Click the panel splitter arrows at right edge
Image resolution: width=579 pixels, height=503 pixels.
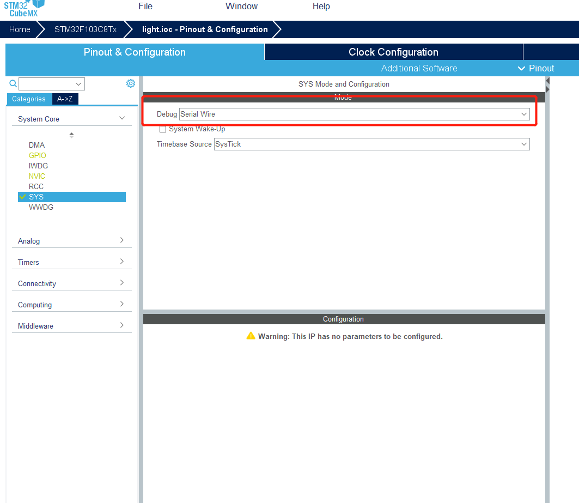[547, 85]
